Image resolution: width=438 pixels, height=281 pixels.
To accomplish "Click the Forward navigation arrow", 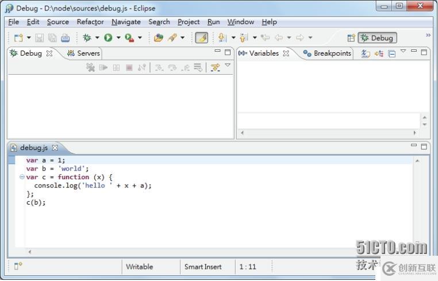I will [299, 38].
